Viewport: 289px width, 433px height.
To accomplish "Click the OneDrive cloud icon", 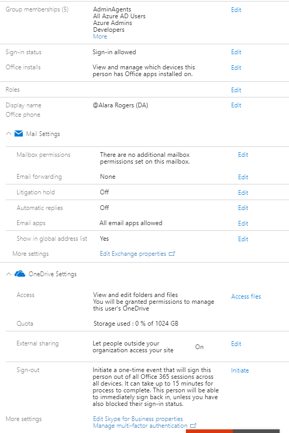I will pos(20,274).
